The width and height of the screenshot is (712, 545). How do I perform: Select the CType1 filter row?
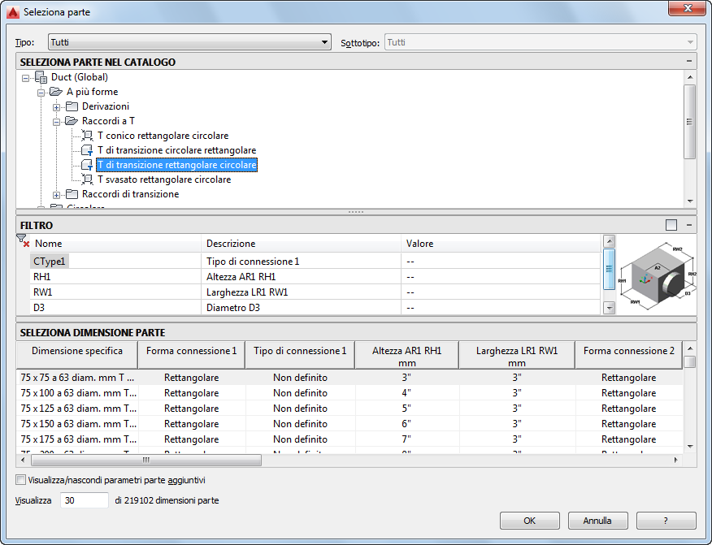[x=315, y=262]
